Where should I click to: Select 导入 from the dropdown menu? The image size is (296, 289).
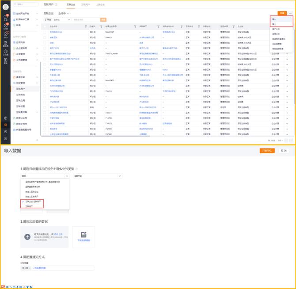tap(275, 19)
